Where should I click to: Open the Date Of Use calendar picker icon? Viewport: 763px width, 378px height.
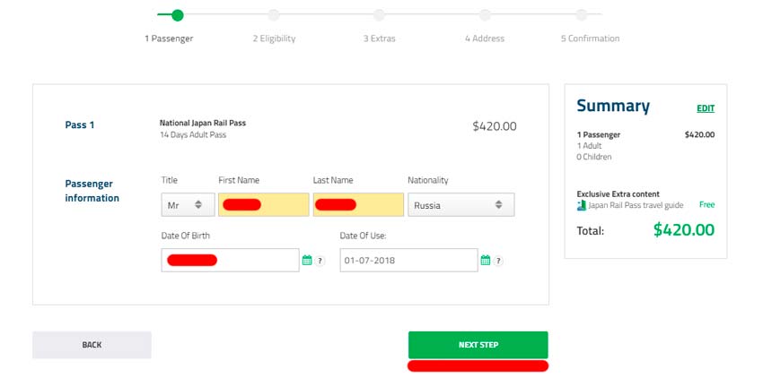click(x=486, y=261)
